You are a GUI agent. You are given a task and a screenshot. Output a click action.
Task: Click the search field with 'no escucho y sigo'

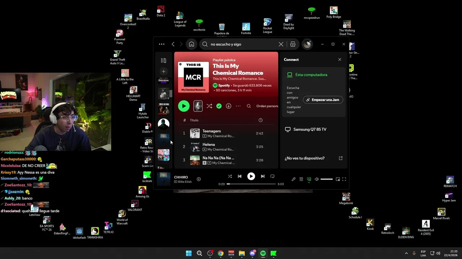click(x=242, y=44)
